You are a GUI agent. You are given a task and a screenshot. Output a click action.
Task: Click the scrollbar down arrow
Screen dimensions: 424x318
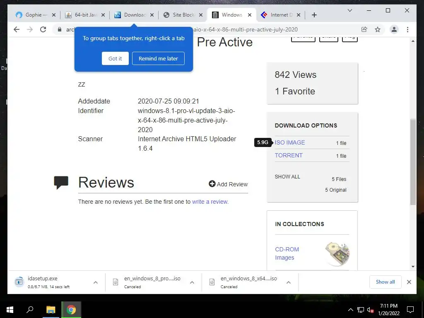(x=413, y=267)
